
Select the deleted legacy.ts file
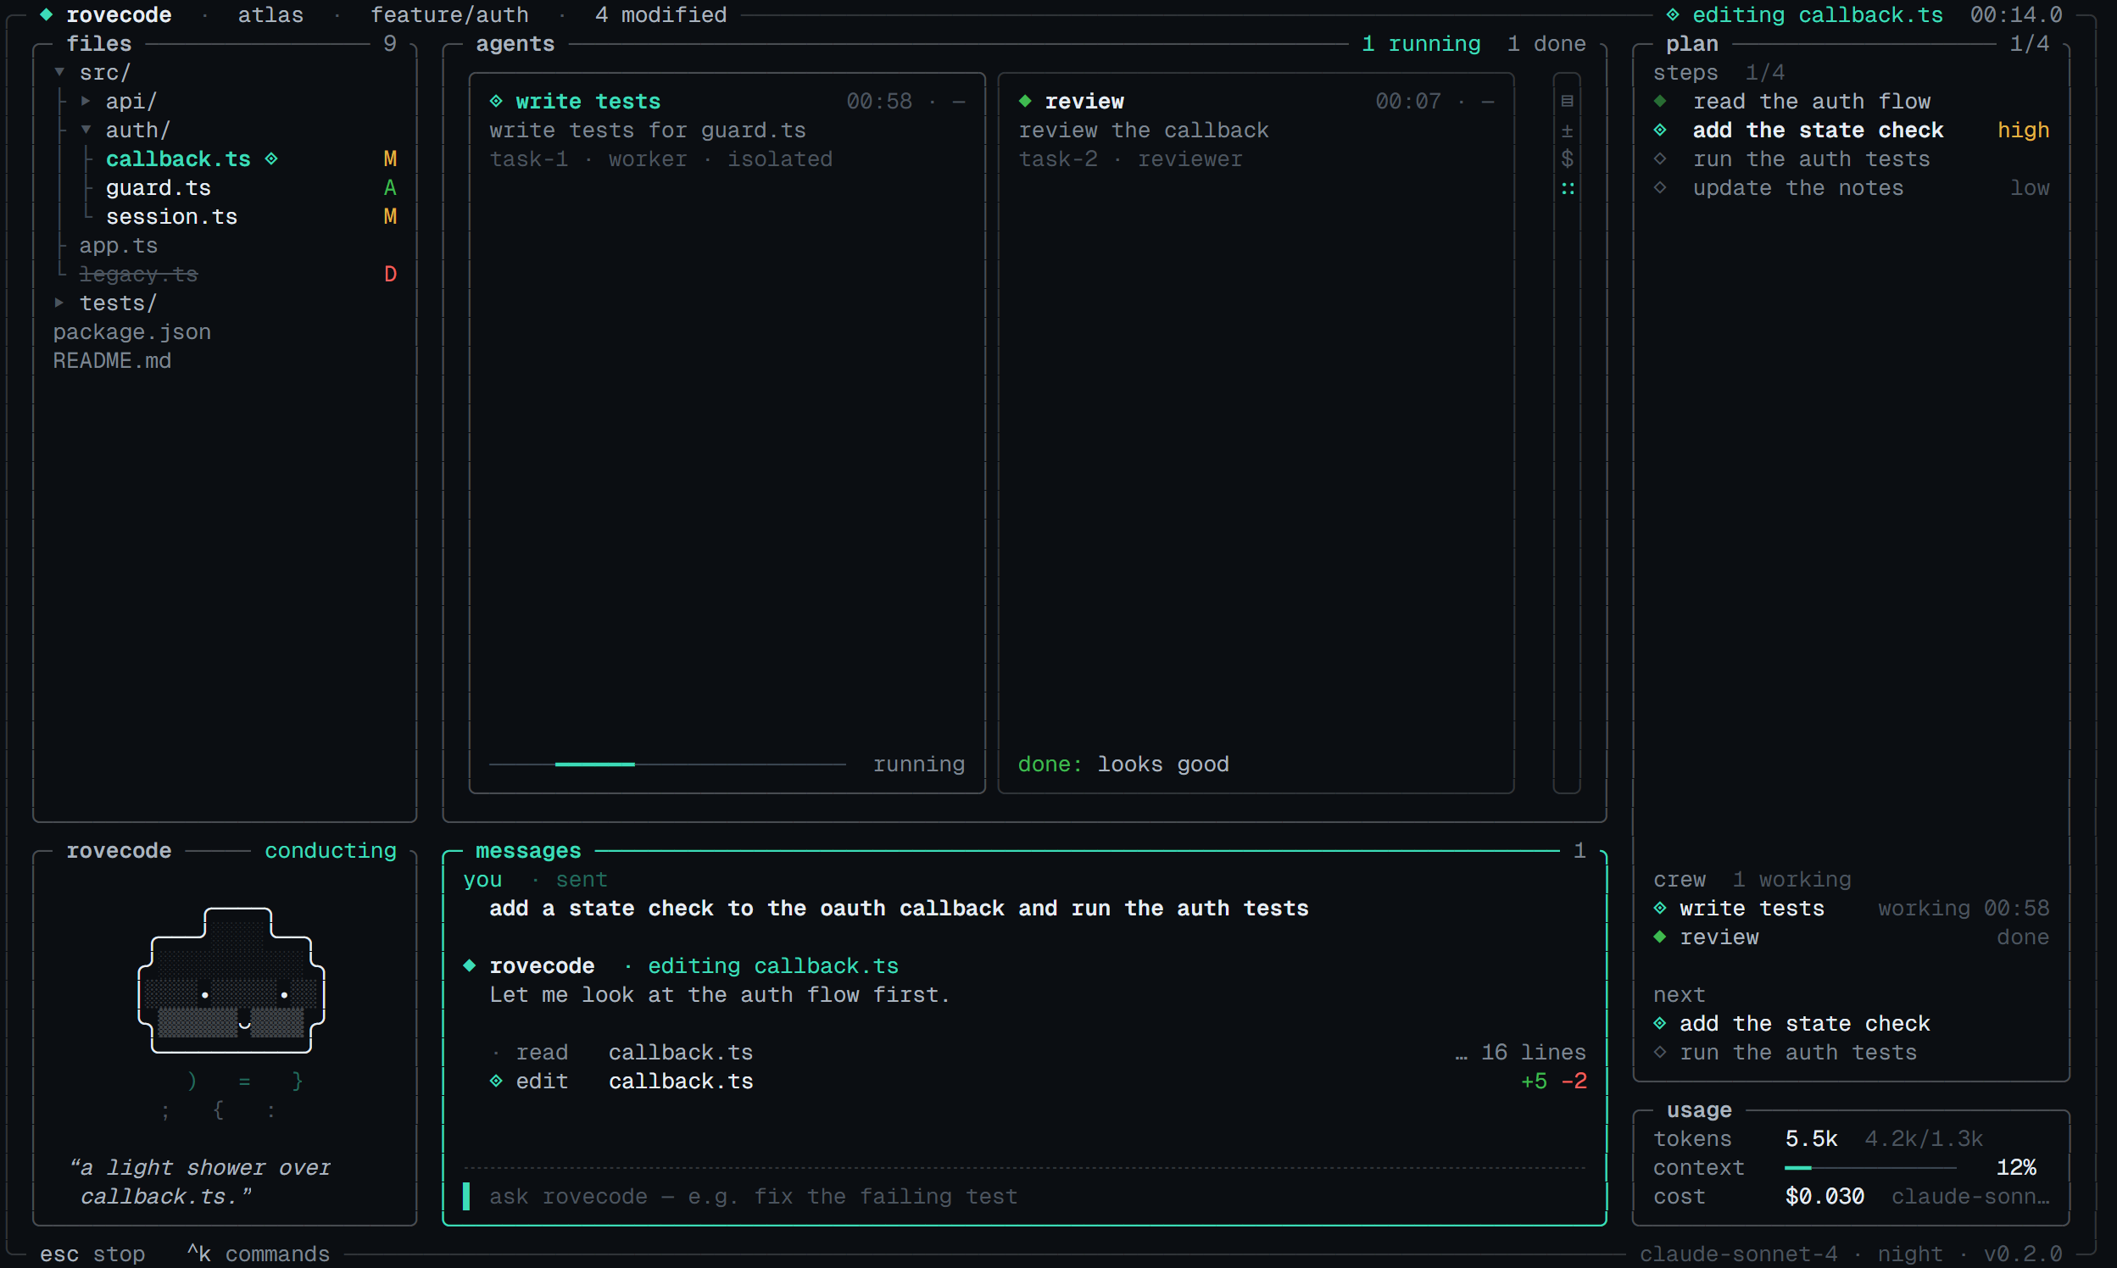click(x=138, y=275)
